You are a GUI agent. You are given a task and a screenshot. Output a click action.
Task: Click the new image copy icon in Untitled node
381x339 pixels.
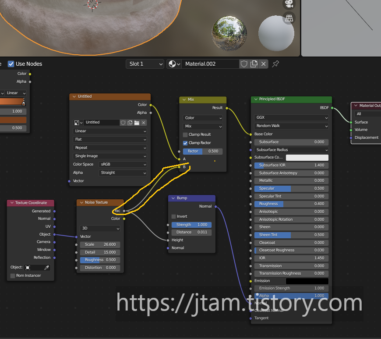(x=130, y=123)
